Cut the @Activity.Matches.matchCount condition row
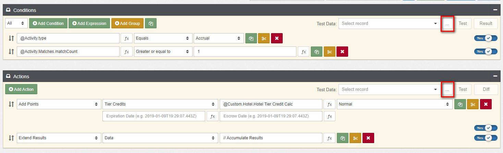Viewport: 503px width, 153px height. (x=329, y=52)
